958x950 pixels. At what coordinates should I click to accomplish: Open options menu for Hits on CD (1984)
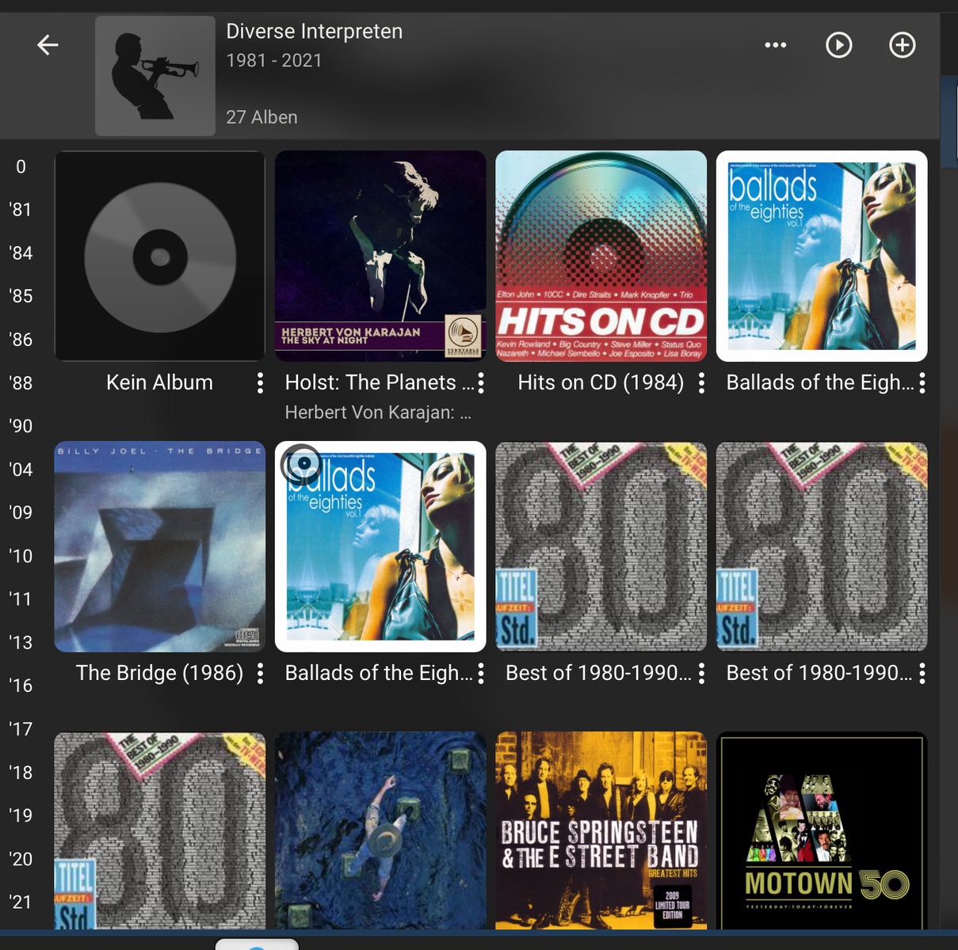click(x=701, y=383)
